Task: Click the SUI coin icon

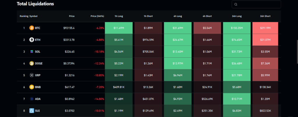Action: point(31,111)
